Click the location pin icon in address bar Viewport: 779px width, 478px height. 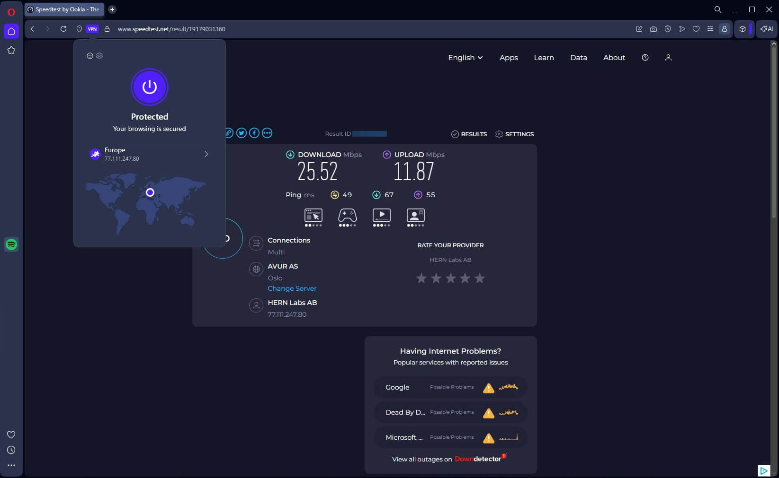coord(79,29)
